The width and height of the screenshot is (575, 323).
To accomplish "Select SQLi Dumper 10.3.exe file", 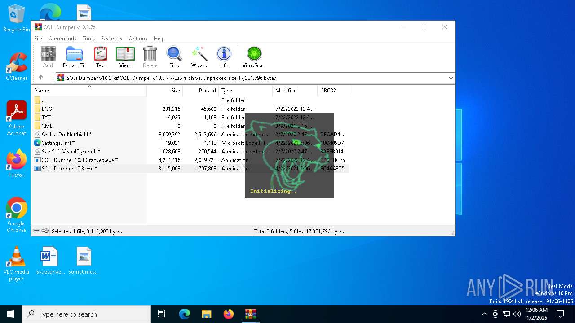I will point(190,169).
